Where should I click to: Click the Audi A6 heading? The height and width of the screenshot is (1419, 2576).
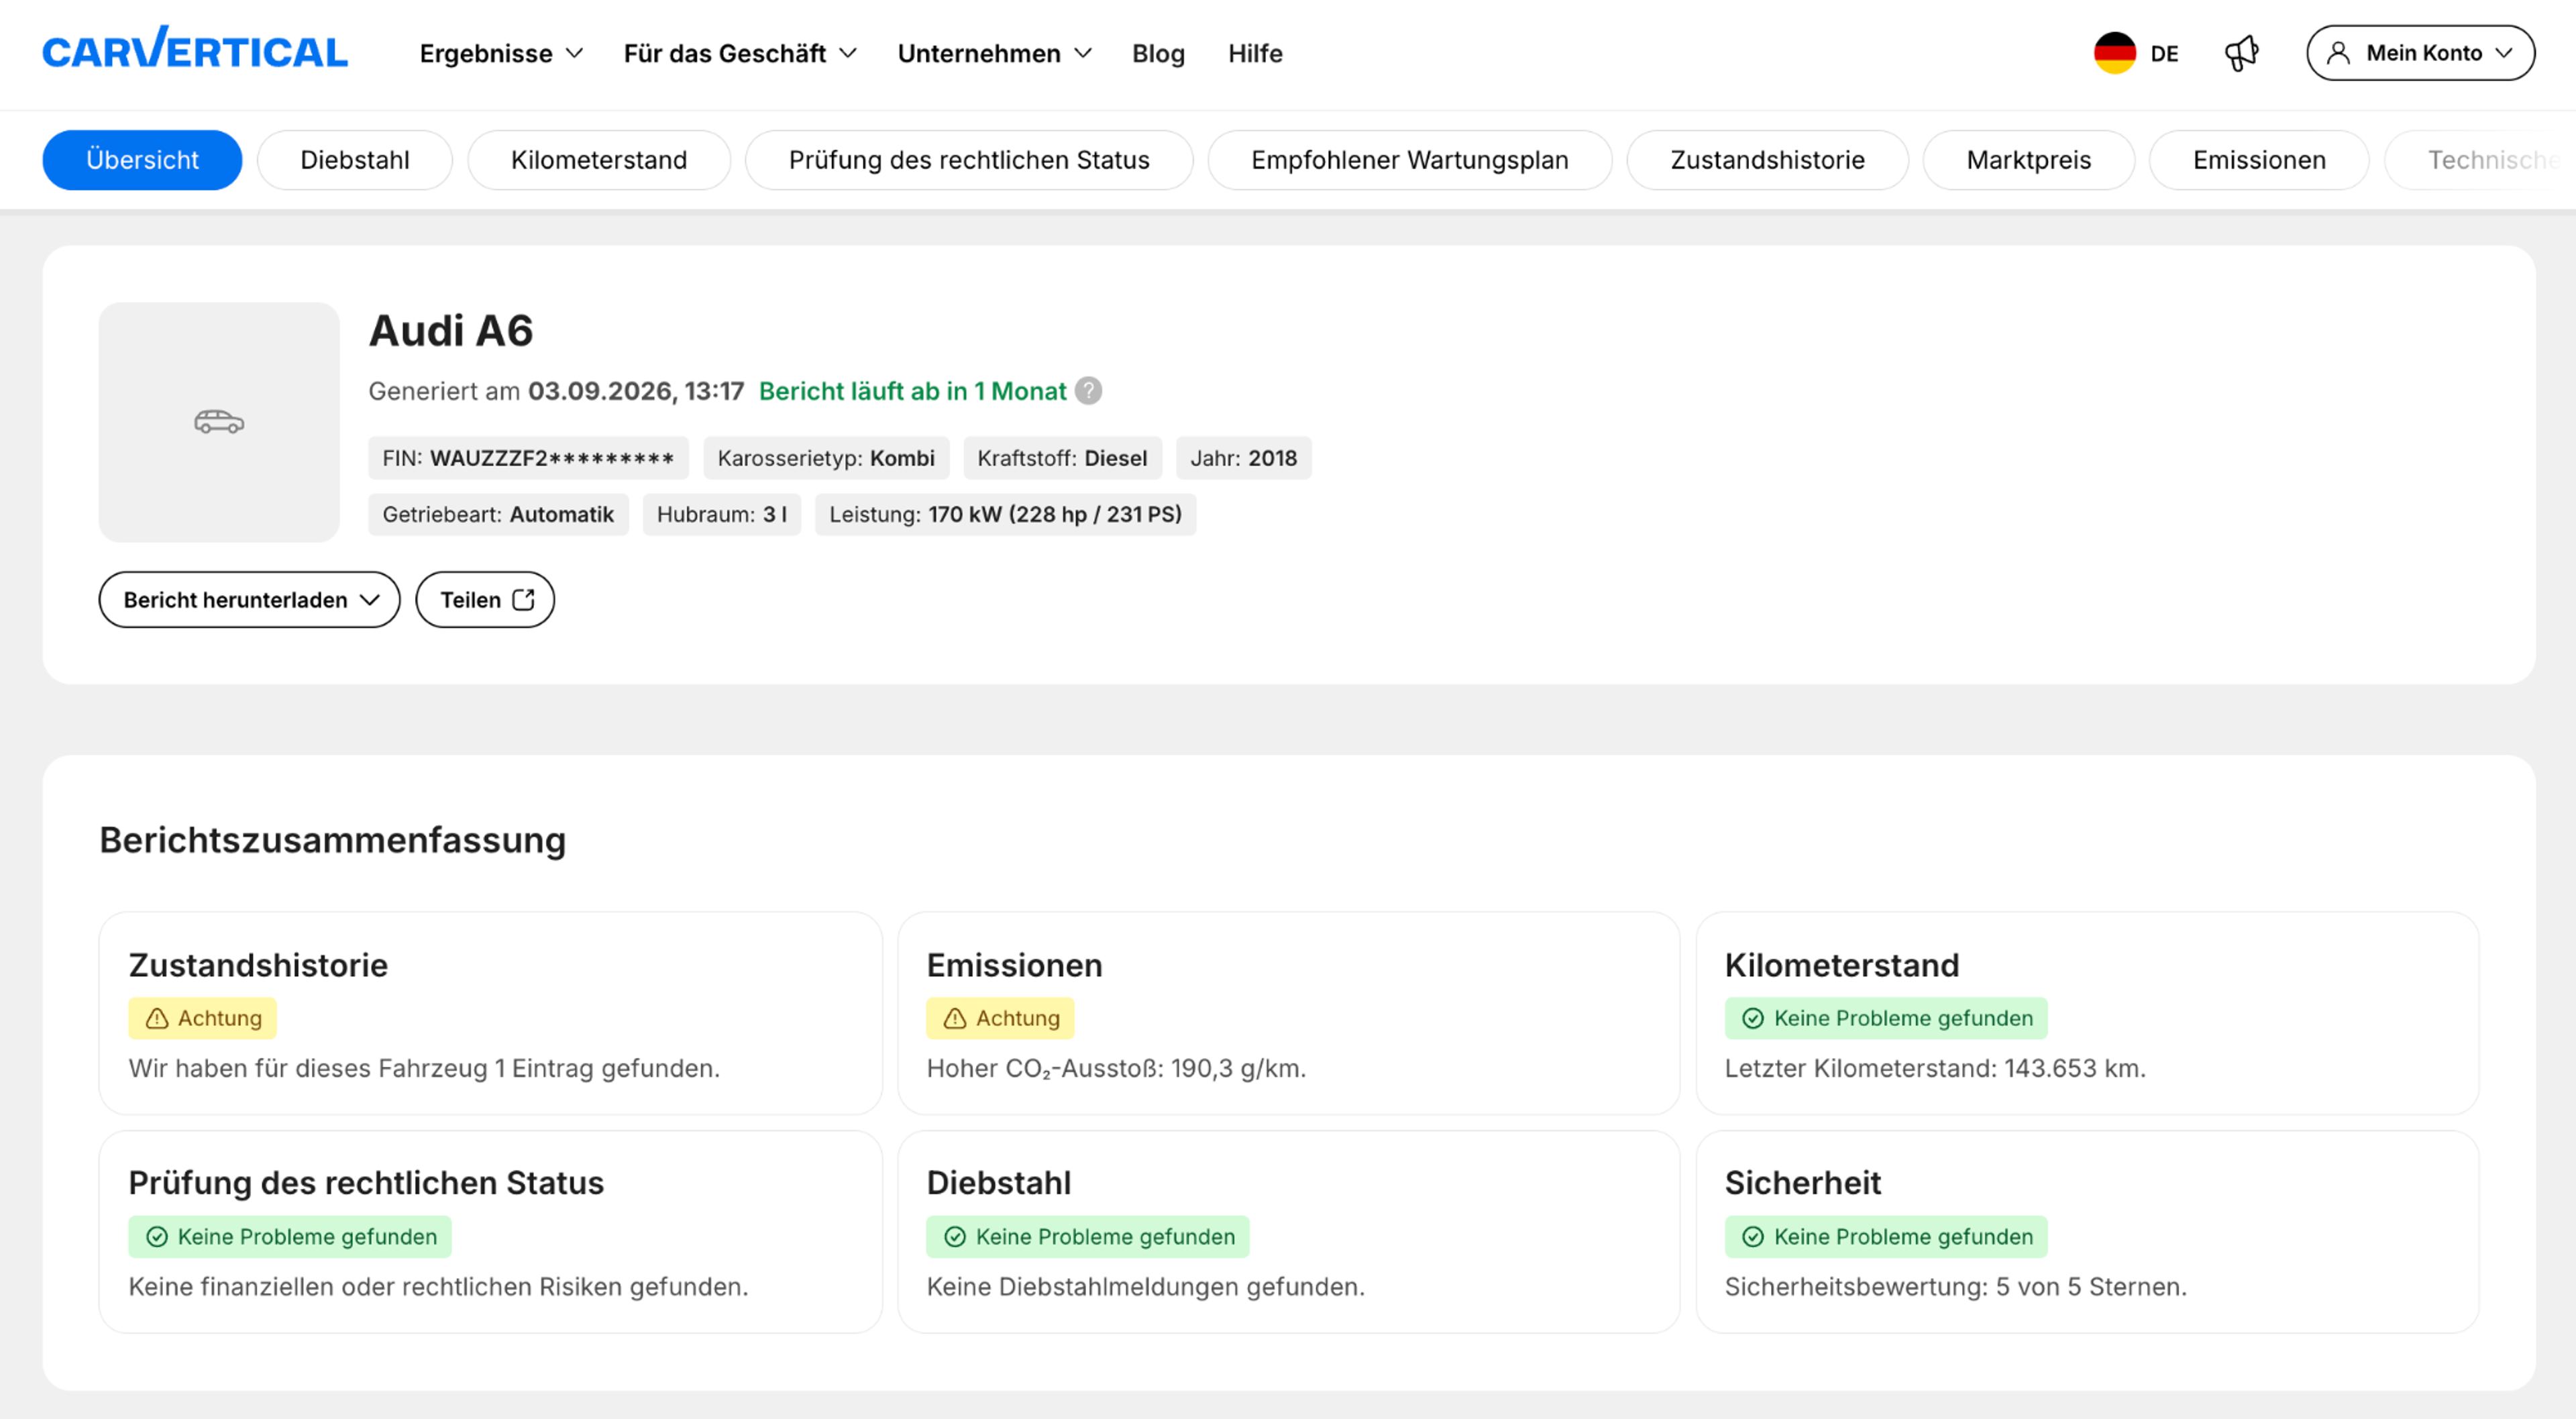[451, 331]
